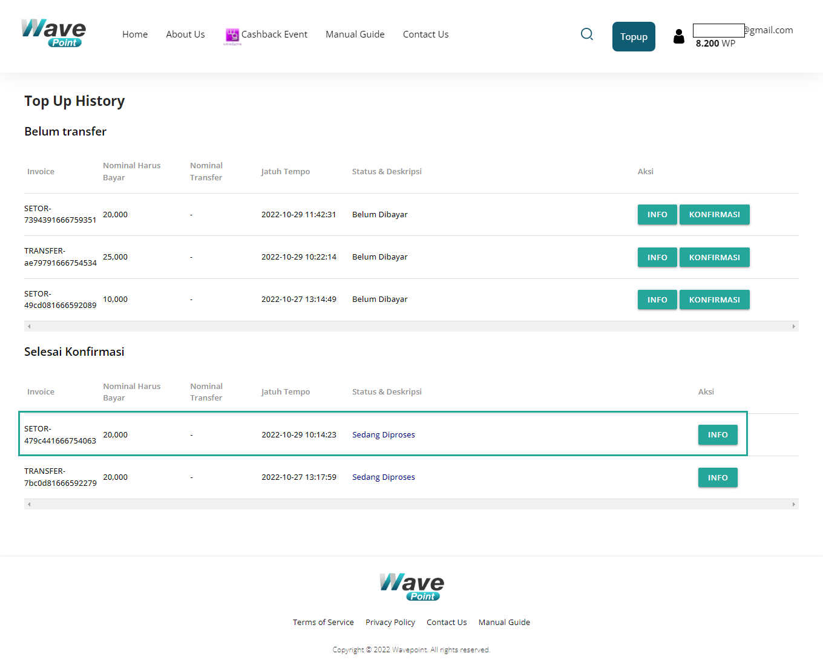
Task: Go to Manual Guide in navbar
Action: (x=355, y=34)
